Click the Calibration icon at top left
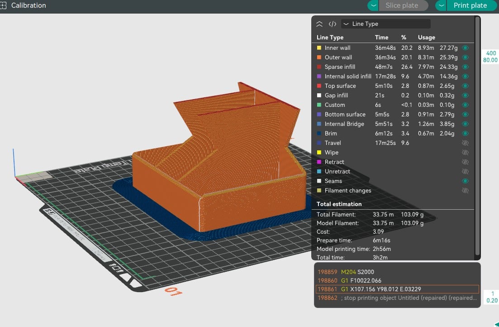Viewport: 499px width, 327px height. coord(3,5)
